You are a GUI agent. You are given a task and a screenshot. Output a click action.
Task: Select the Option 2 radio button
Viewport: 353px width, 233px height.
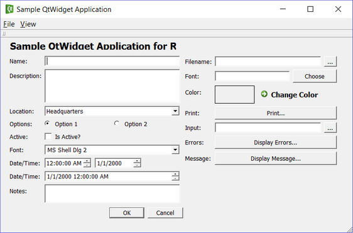(x=117, y=123)
